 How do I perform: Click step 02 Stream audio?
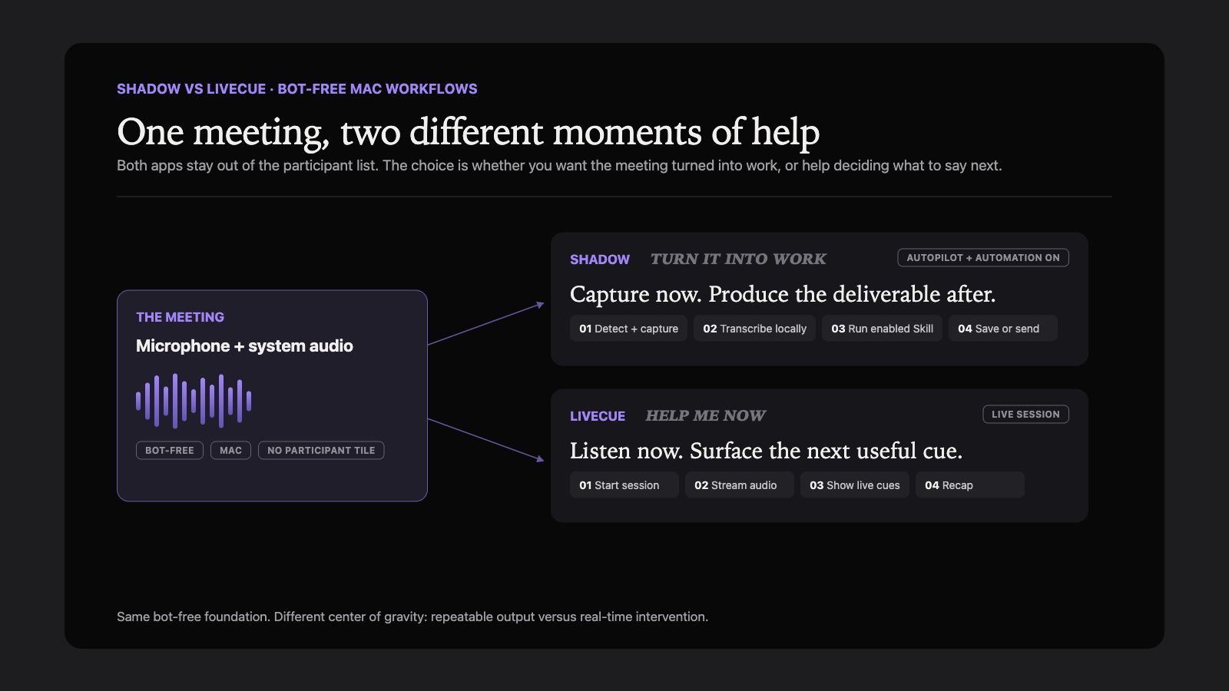[740, 485]
